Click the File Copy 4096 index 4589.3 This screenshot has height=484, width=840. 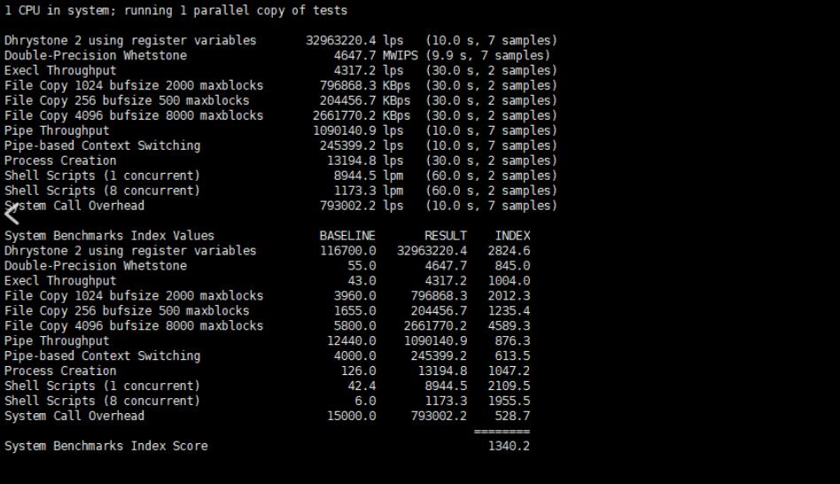(509, 326)
